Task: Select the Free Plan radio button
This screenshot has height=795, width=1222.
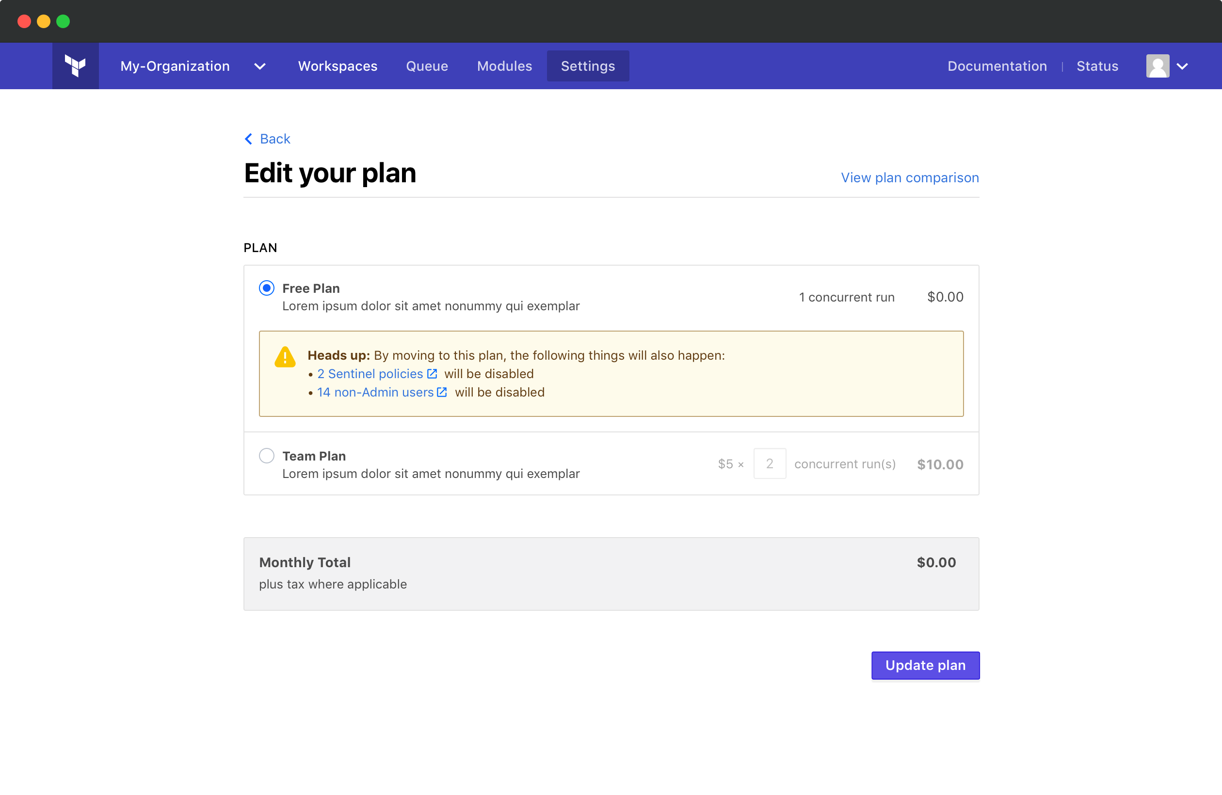Action: 267,288
